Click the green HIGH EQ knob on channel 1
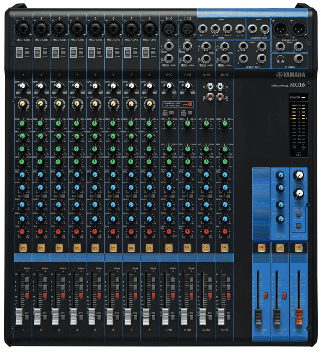The image size is (321, 353). (22, 124)
